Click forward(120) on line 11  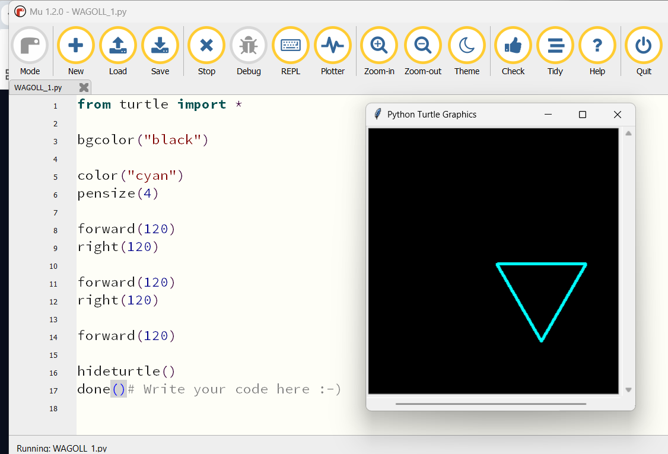[126, 282]
